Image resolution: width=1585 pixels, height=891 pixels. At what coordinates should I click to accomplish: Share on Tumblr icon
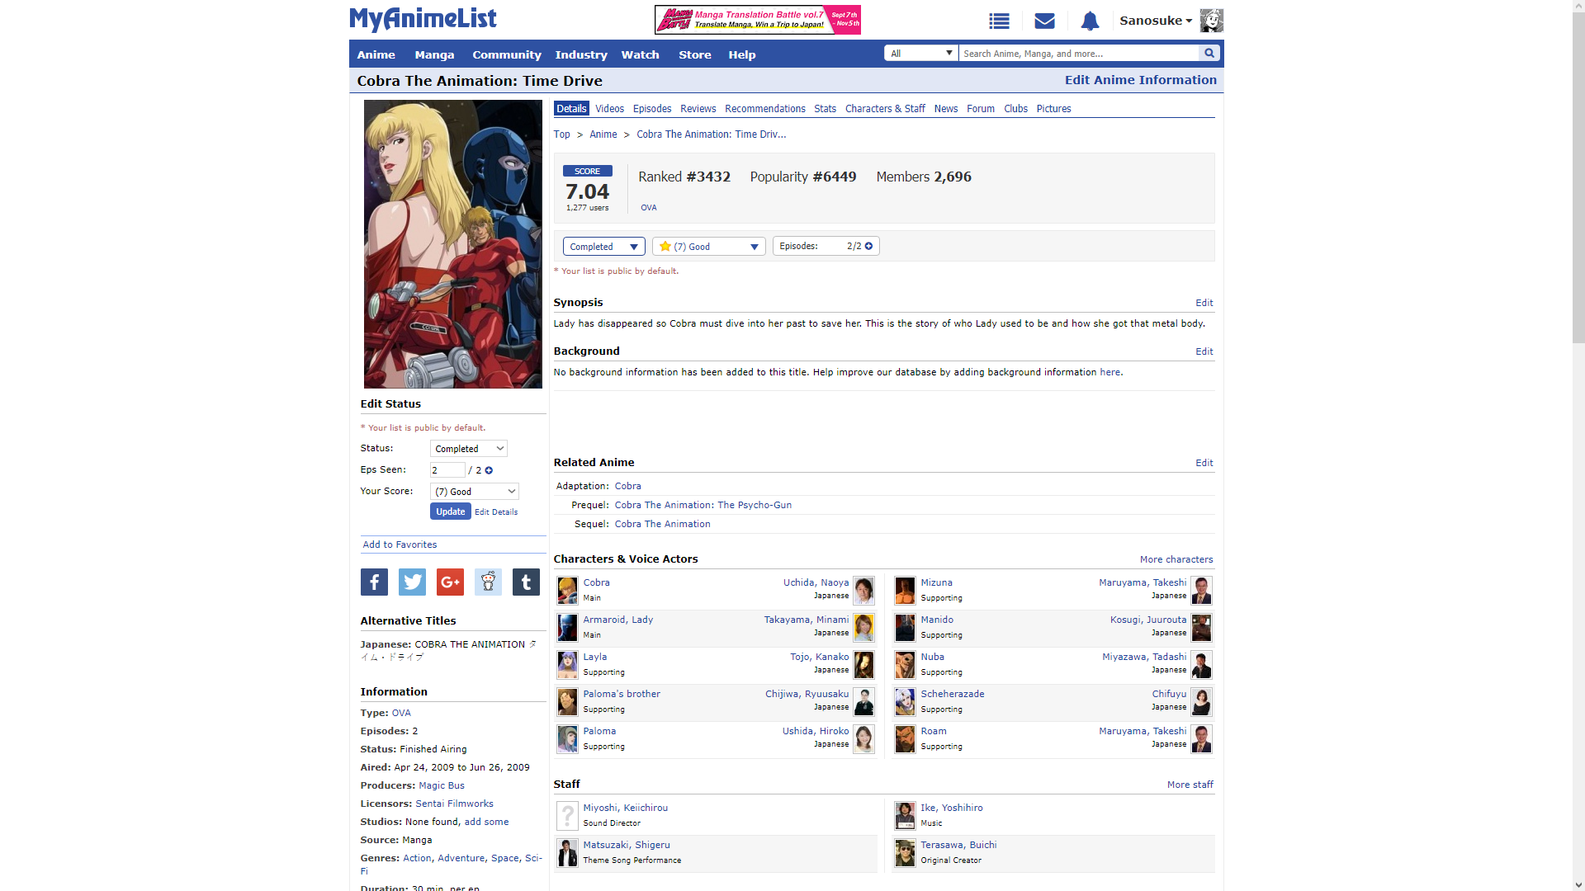point(526,582)
